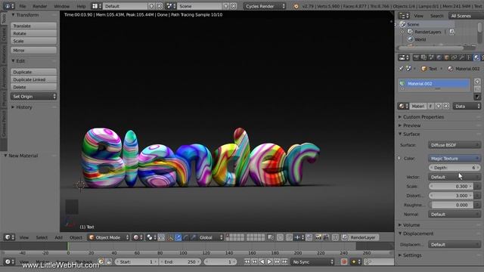Remove the material slot with minus icon
484x272 pixels.
tap(477, 89)
